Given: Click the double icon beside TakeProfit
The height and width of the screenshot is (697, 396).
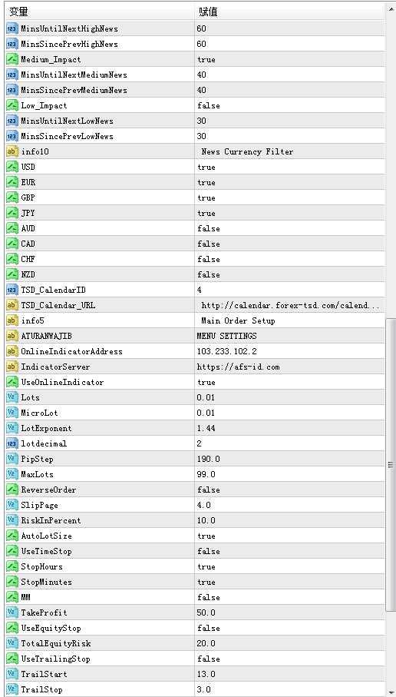Looking at the screenshot, I should pyautogui.click(x=12, y=613).
